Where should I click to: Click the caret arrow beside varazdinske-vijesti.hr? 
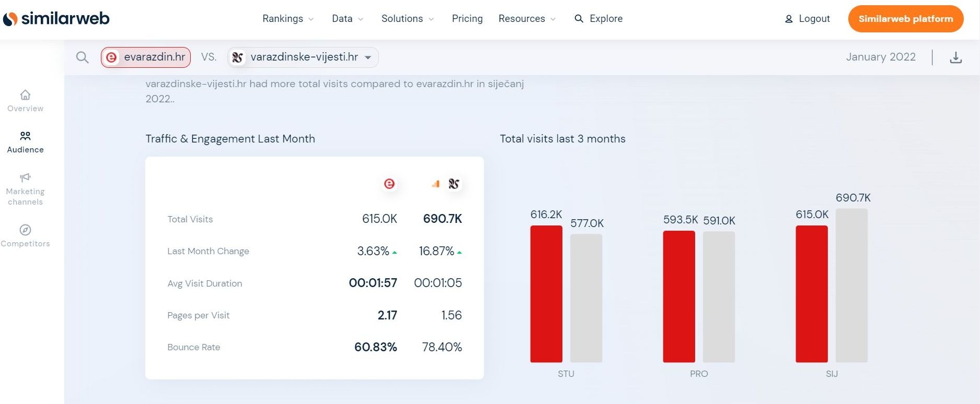368,57
